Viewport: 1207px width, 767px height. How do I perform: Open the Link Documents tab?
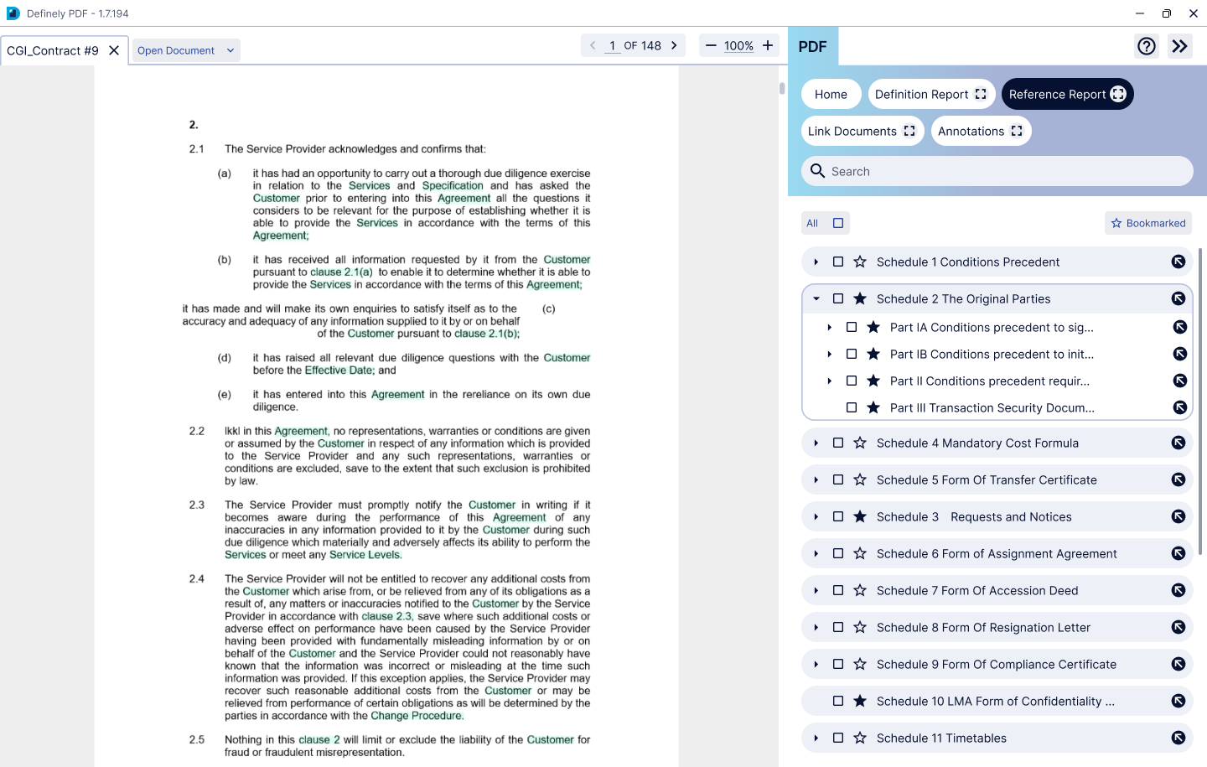click(x=863, y=131)
